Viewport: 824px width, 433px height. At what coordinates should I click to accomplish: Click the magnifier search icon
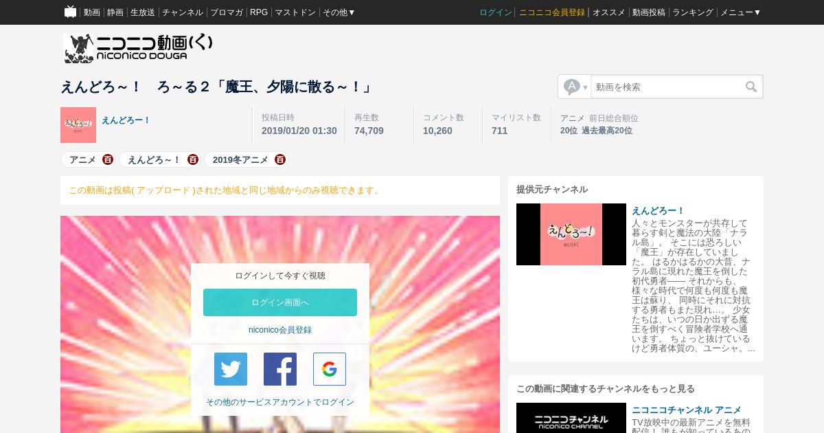pos(751,87)
